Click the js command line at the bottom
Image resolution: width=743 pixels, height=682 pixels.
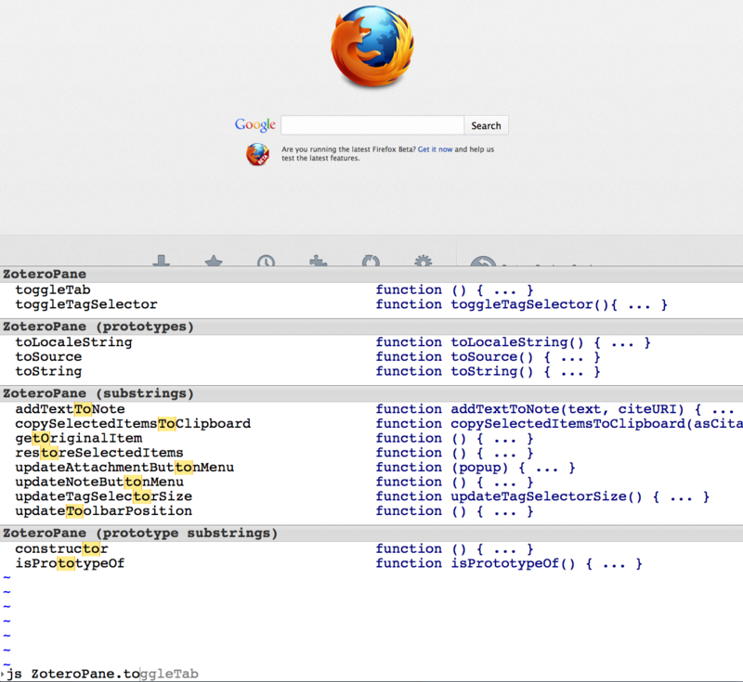point(93,674)
